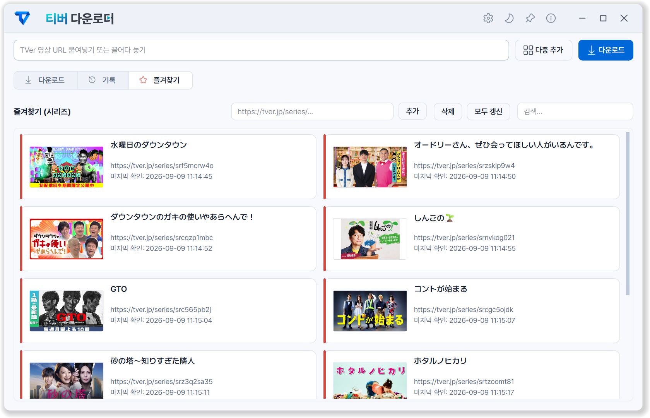This screenshot has height=418, width=650.
Task: Click the blue 다운로드 button
Action: (606, 50)
